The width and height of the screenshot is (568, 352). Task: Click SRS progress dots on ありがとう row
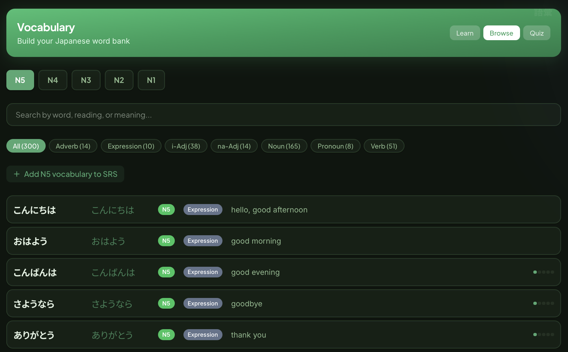click(x=543, y=334)
